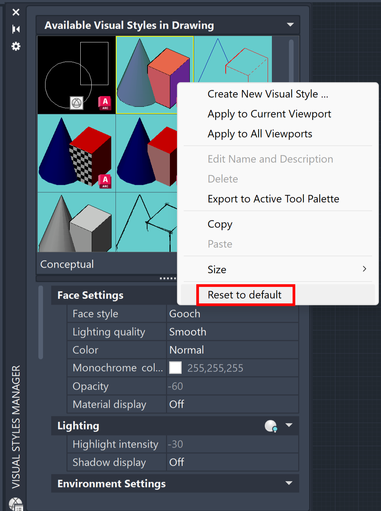Click the sphere icon on the Lighting header
381x511 pixels.
270,426
